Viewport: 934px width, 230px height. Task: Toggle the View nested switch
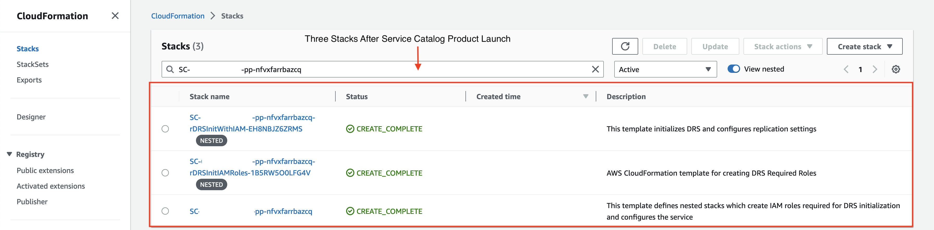click(x=734, y=69)
